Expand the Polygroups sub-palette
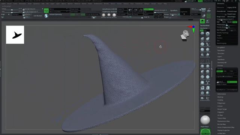The image size is (240, 135). tap(221, 103)
